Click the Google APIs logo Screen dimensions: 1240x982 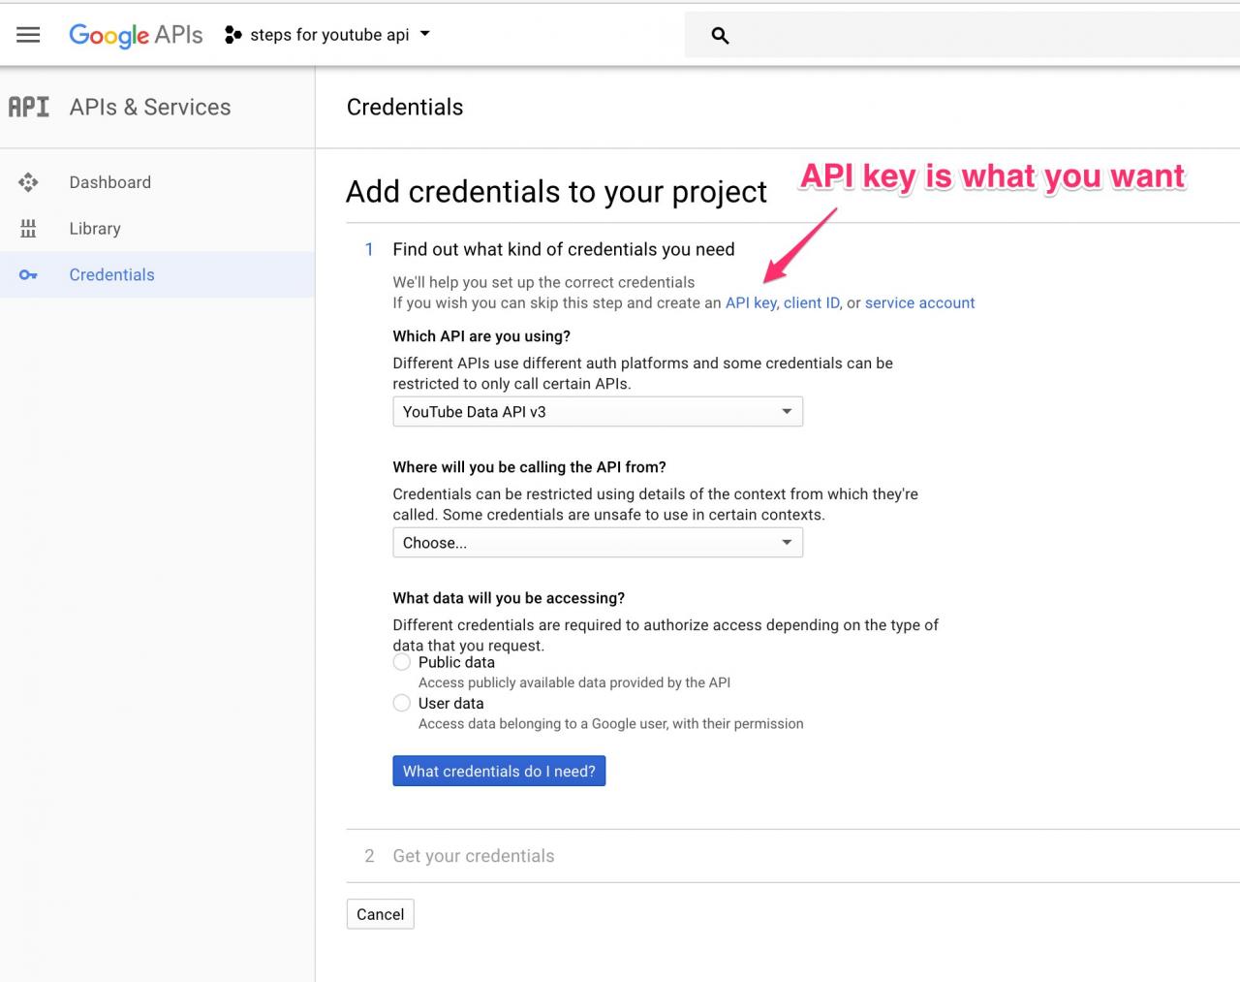point(136,35)
